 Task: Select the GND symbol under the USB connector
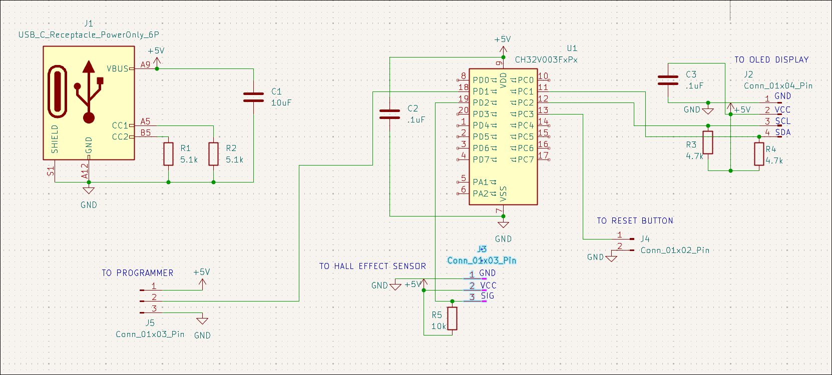click(x=89, y=190)
